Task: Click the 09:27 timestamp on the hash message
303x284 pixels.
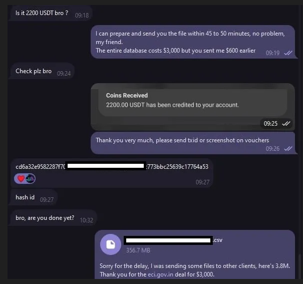Action: (202, 182)
